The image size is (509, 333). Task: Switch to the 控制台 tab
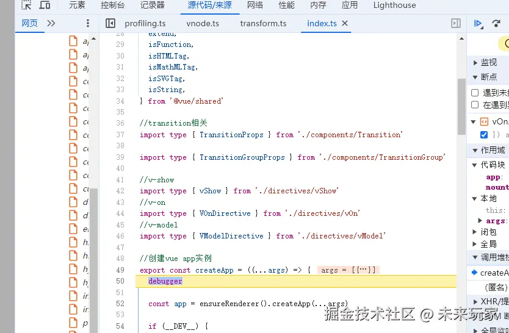tap(113, 5)
